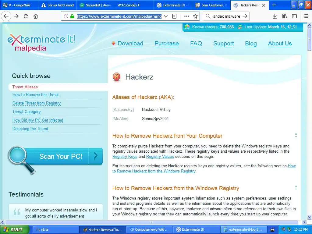Click Backdoor.VB.oy alias text
Image resolution: width=312 pixels, height=234 pixels.
(156, 109)
